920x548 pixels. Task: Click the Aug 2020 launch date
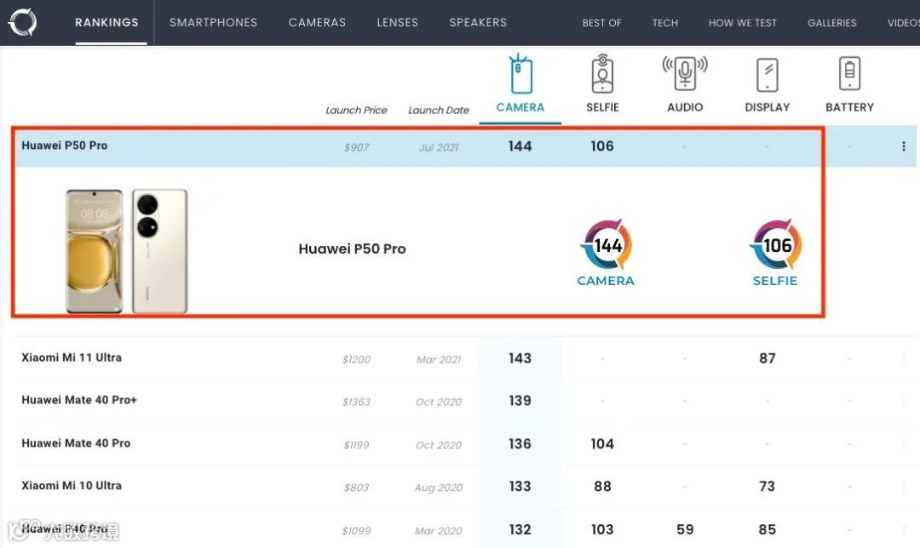(x=439, y=488)
